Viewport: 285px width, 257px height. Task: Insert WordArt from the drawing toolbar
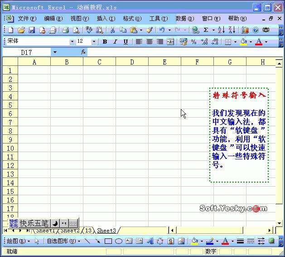click(150, 241)
